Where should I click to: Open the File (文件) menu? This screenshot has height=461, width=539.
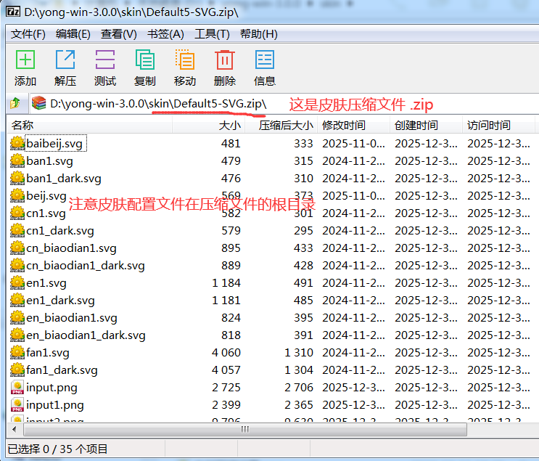pos(28,34)
